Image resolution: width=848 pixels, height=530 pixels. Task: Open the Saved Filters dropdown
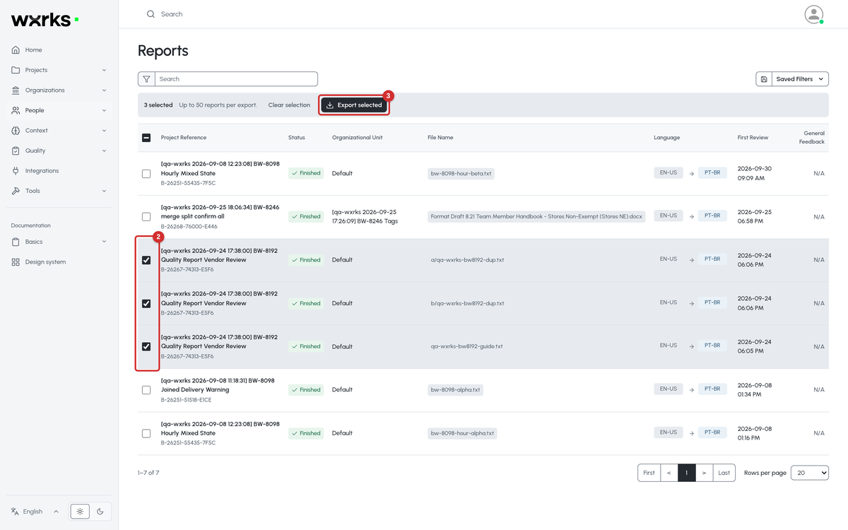[799, 79]
